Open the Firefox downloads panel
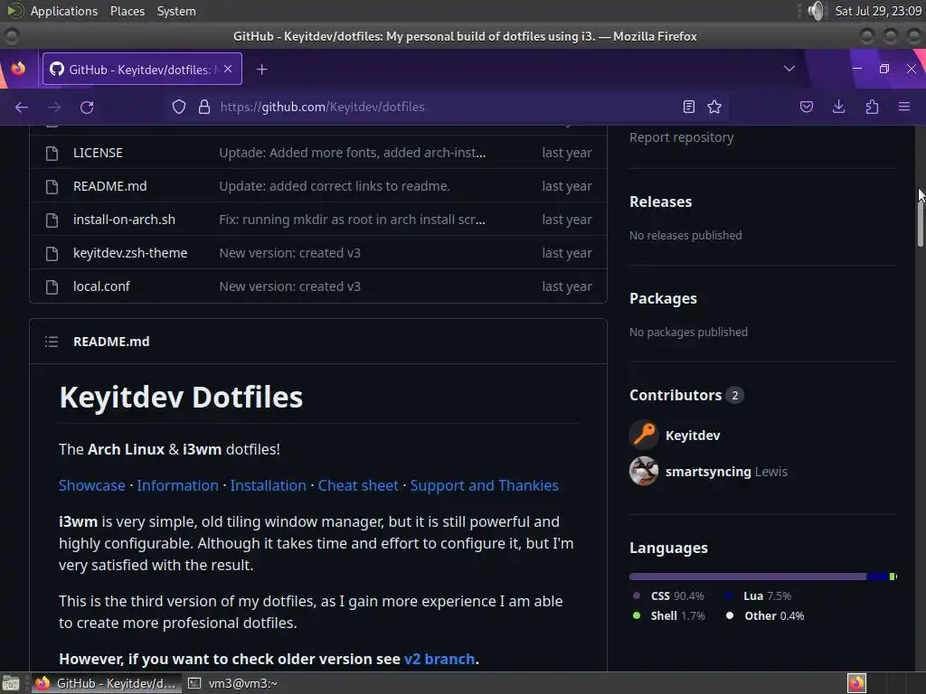The width and height of the screenshot is (926, 694). [x=838, y=107]
